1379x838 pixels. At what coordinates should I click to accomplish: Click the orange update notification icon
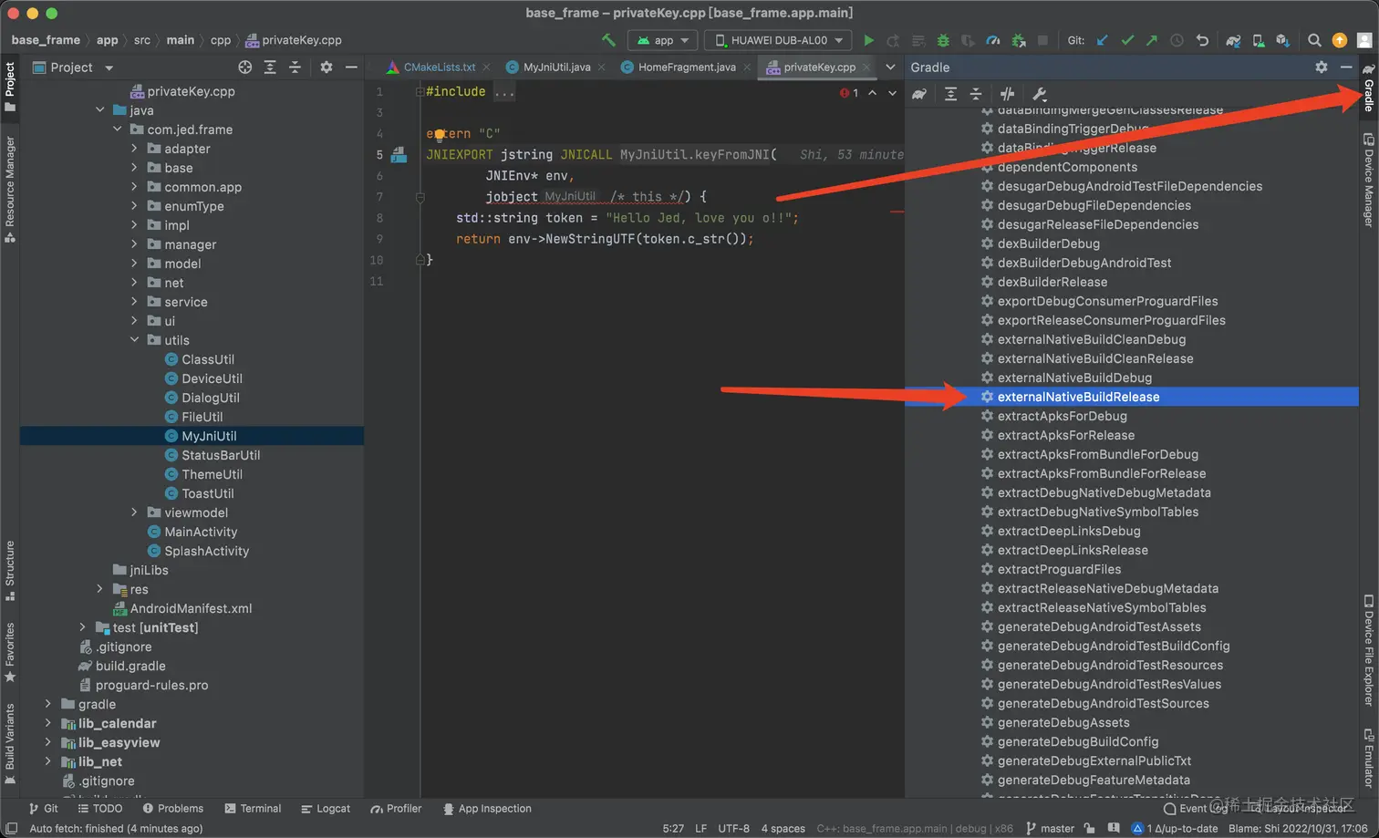1339,40
